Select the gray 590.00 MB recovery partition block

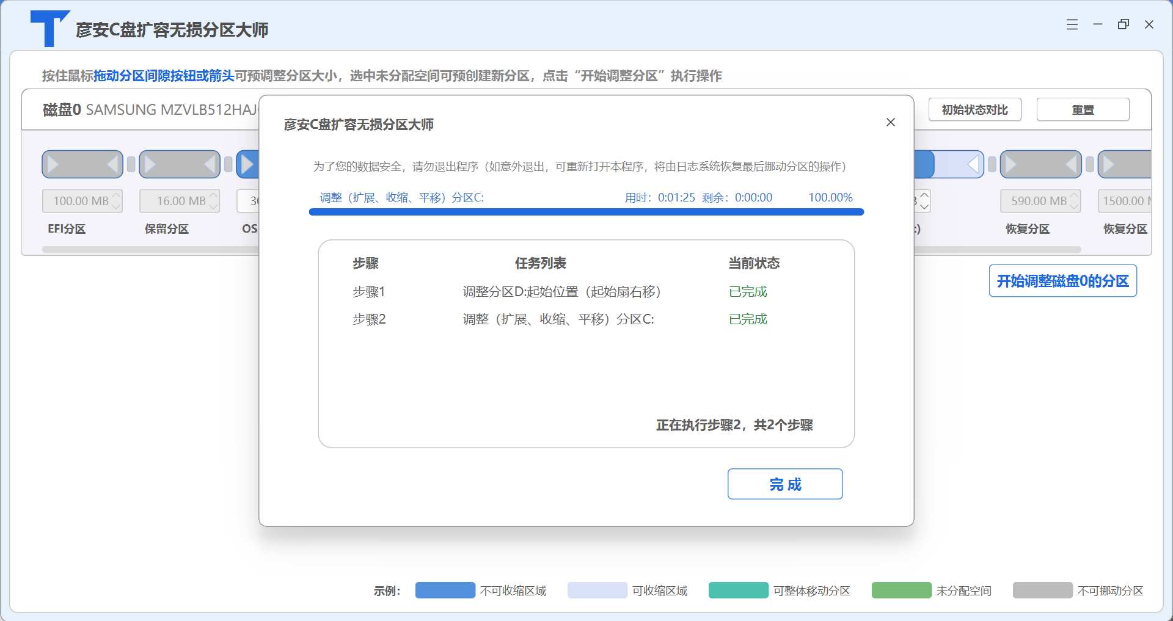(x=1041, y=164)
